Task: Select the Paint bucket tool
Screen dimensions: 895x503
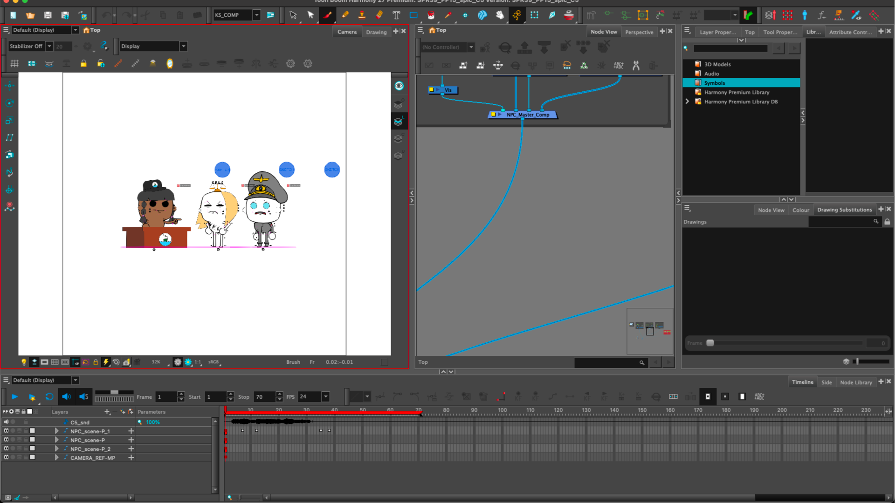Action: [x=431, y=15]
